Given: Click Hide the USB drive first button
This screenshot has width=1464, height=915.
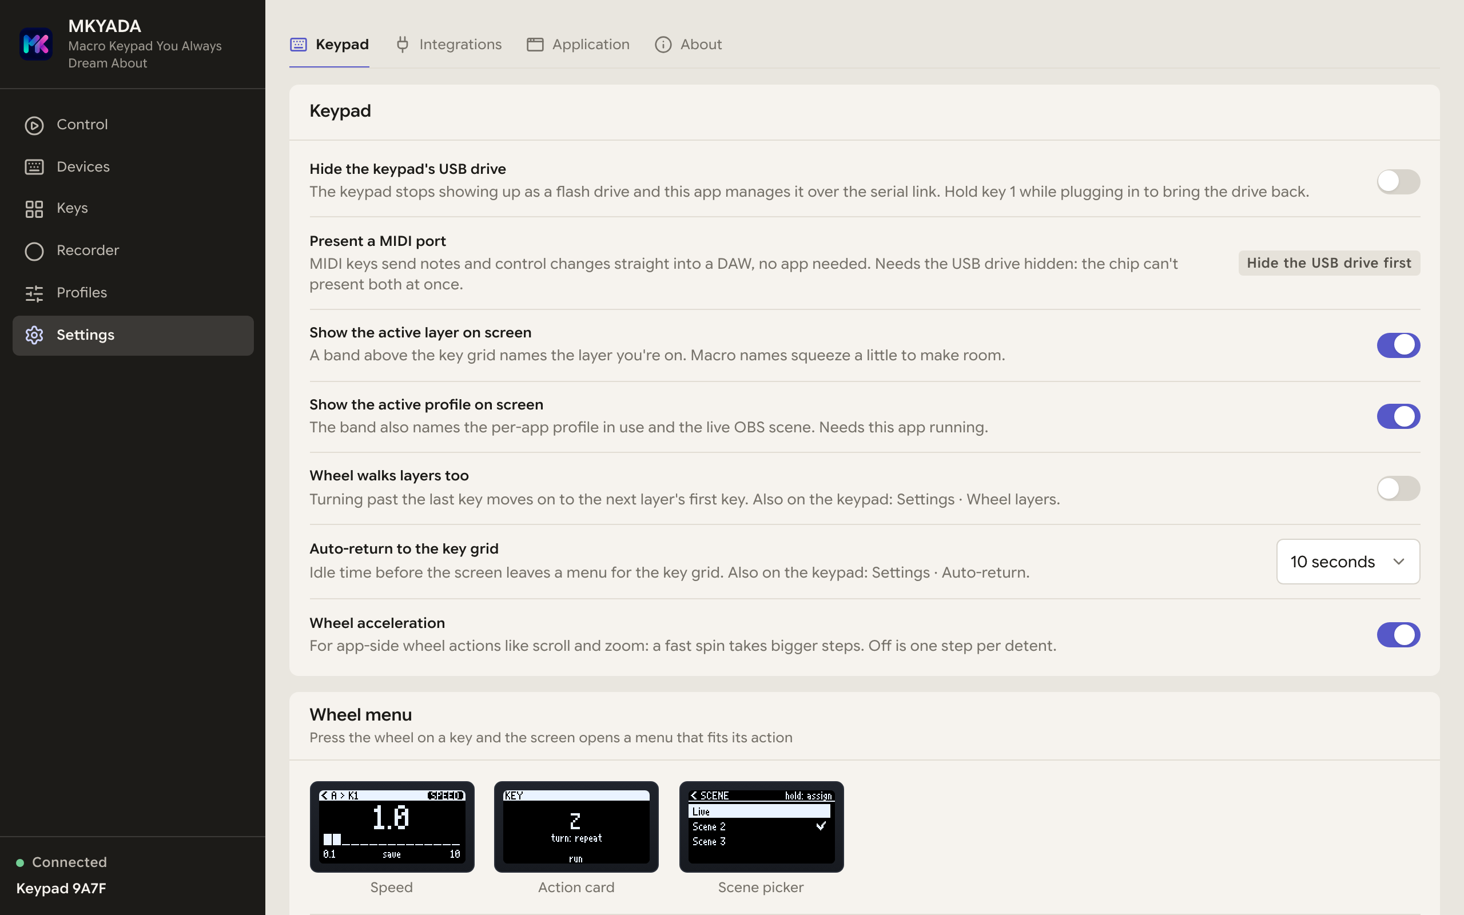Looking at the screenshot, I should (x=1329, y=263).
